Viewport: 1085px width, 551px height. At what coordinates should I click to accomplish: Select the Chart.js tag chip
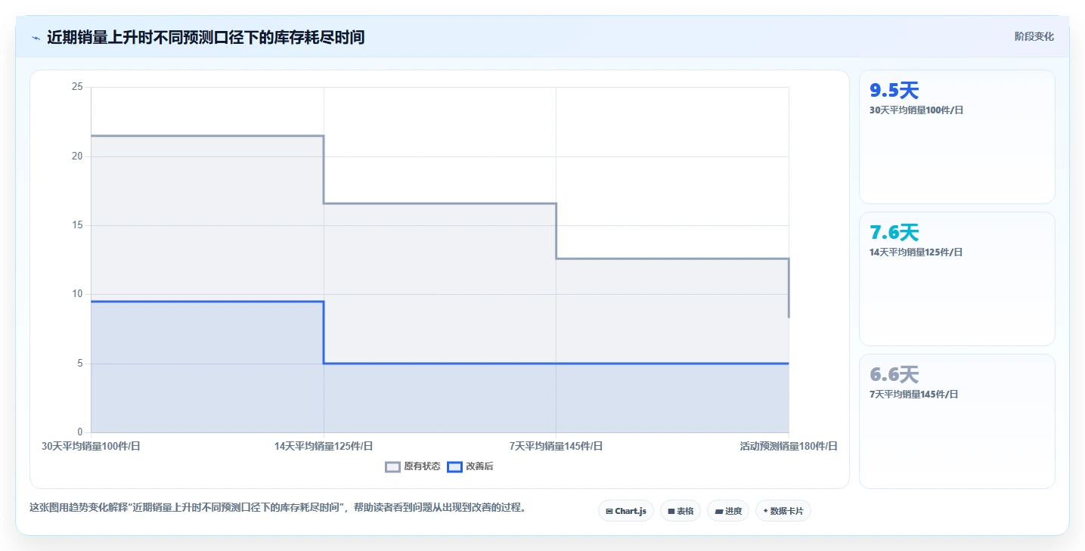tap(625, 511)
